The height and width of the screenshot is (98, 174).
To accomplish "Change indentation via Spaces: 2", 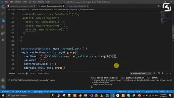I will coord(130,92).
